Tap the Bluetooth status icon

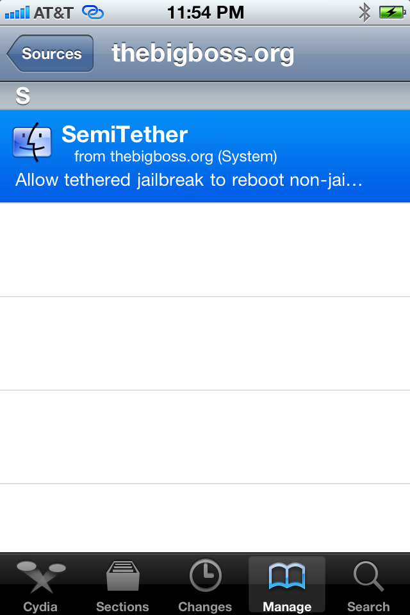[x=365, y=12]
